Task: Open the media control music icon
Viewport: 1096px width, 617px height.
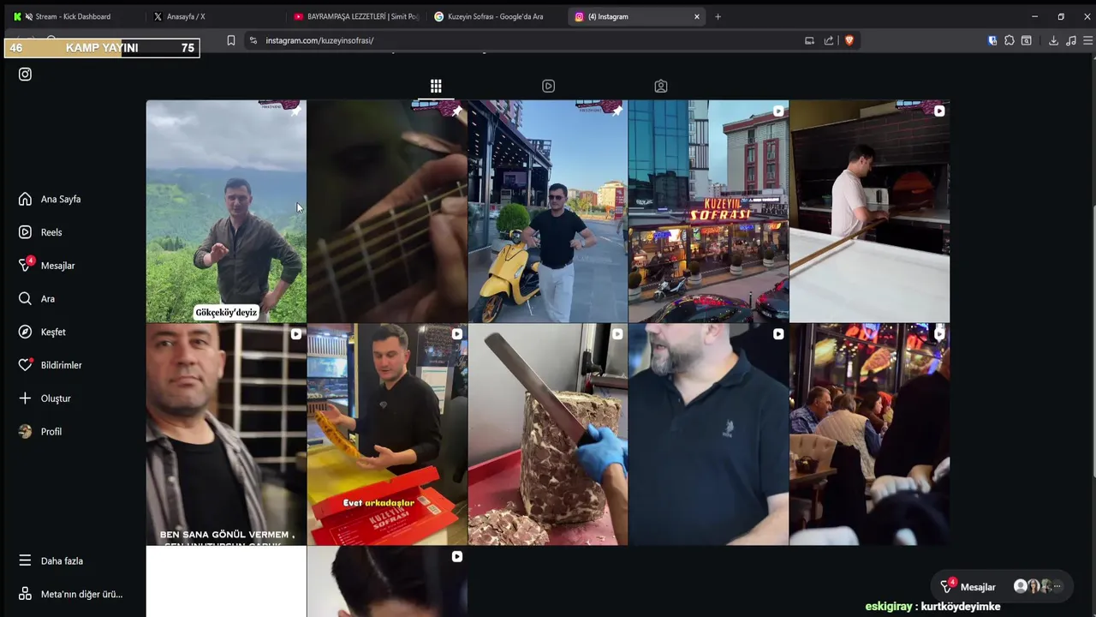Action: point(1071,40)
